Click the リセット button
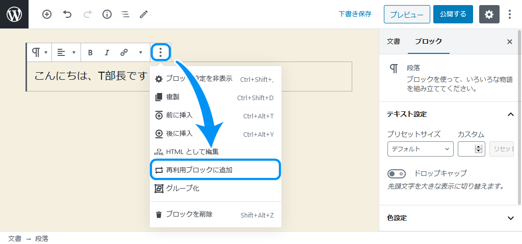The height and width of the screenshot is (244, 522). [502, 149]
